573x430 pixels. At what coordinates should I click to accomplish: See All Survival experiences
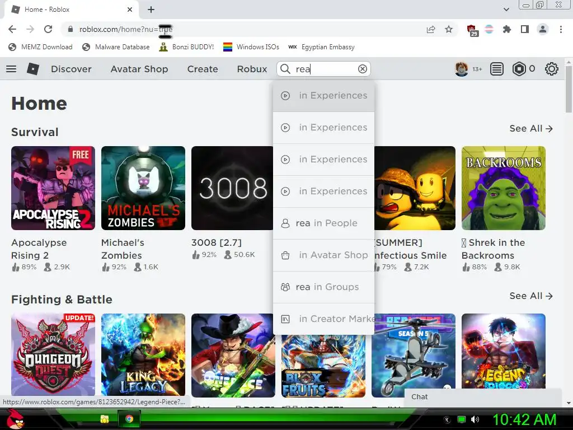coord(531,129)
